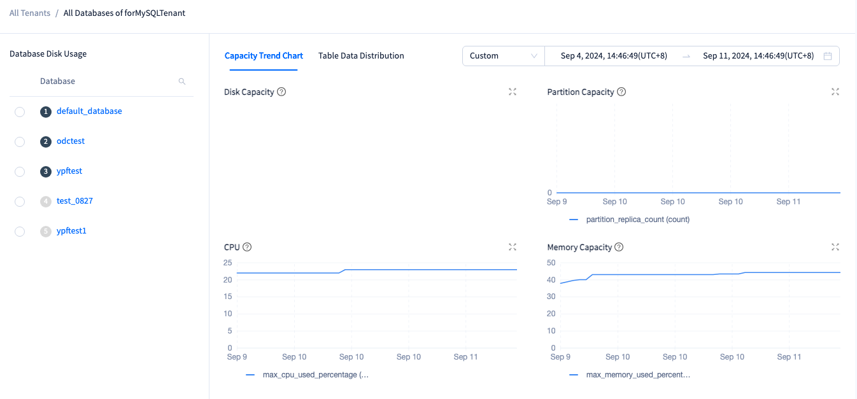Image resolution: width=857 pixels, height=399 pixels.
Task: Click the Partition Capacity help icon
Action: tap(621, 92)
